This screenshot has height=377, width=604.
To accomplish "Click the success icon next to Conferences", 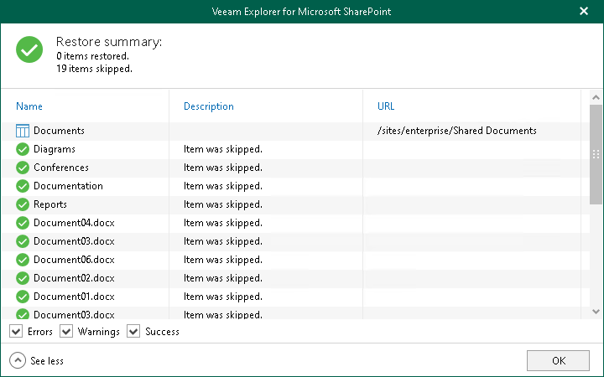I will [x=23, y=168].
